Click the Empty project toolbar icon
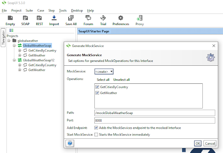Screen dimensions: 223x153 pos(10,18)
